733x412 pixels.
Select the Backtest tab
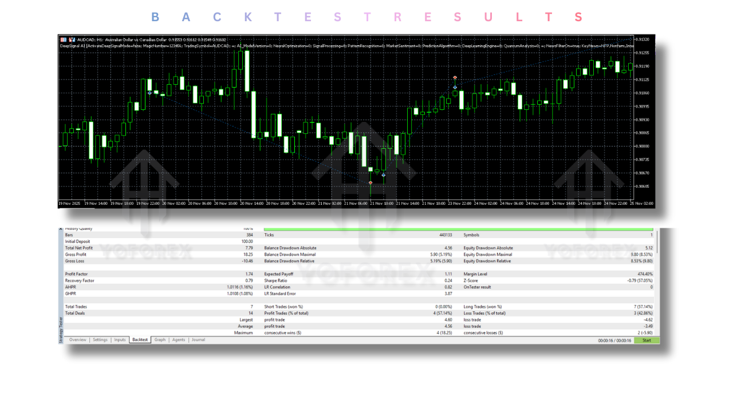point(139,339)
